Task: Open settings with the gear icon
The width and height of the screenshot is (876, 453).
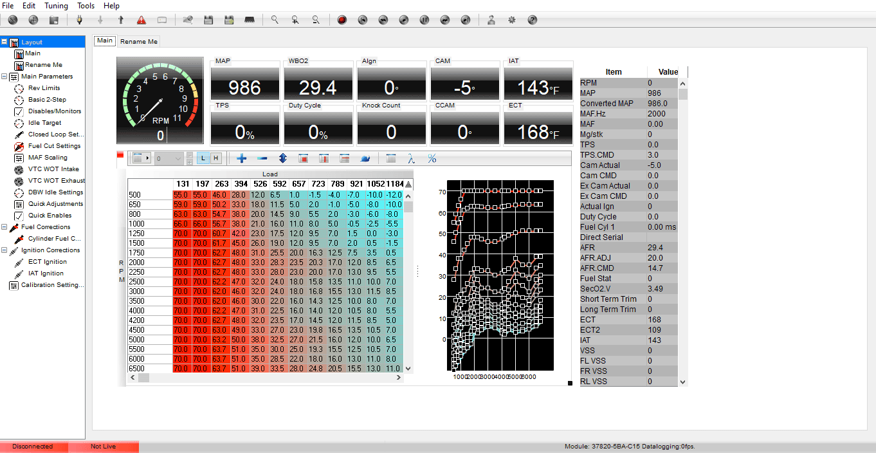Action: (511, 20)
